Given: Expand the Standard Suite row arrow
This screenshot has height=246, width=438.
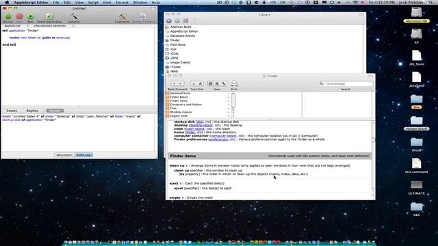Looking at the screenshot, I should [229, 94].
